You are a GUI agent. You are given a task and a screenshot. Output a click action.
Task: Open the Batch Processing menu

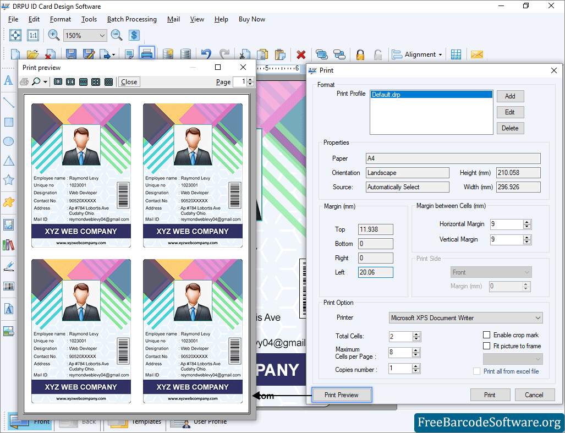tap(132, 19)
